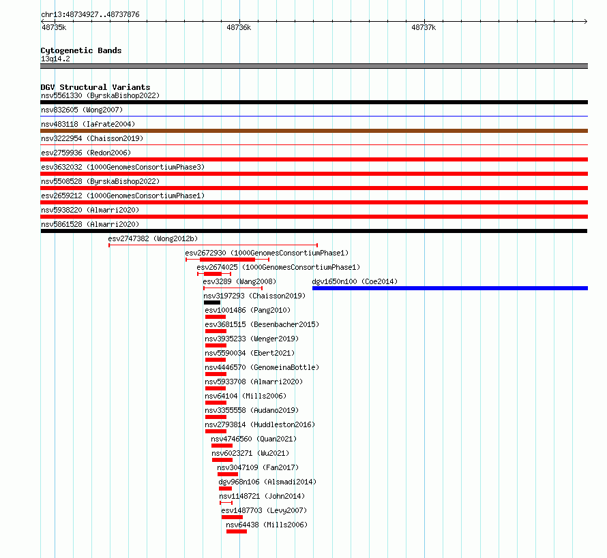
Task: Select the red esv2672930 variant bar
Action: click(x=228, y=260)
